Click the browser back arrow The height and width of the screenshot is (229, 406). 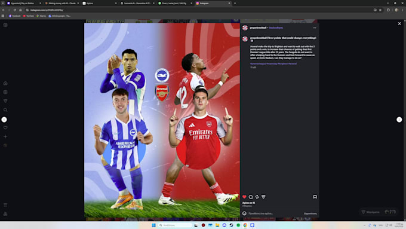[3, 10]
